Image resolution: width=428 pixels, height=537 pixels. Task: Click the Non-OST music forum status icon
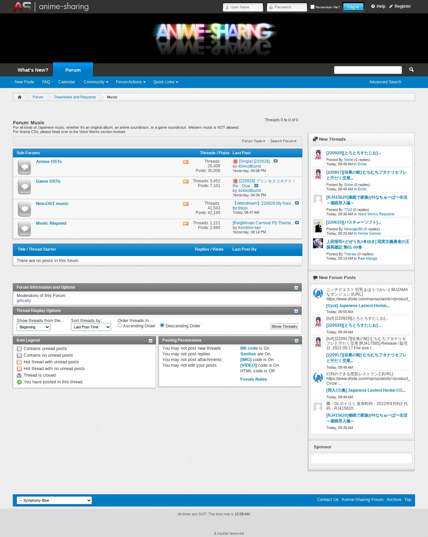pos(25,209)
